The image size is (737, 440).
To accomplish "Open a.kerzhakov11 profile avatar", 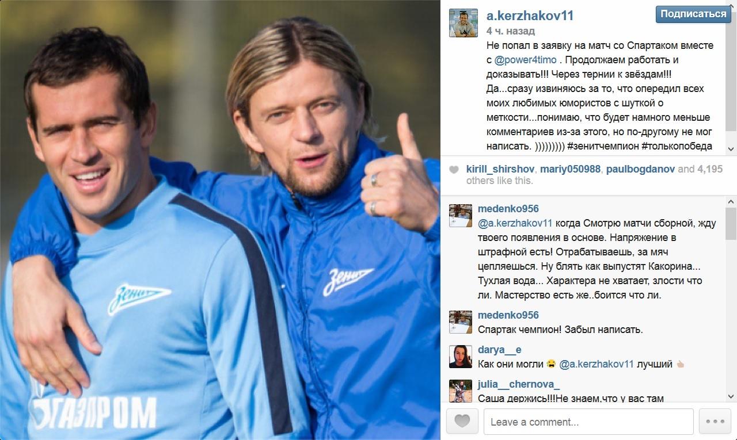I will click(464, 23).
